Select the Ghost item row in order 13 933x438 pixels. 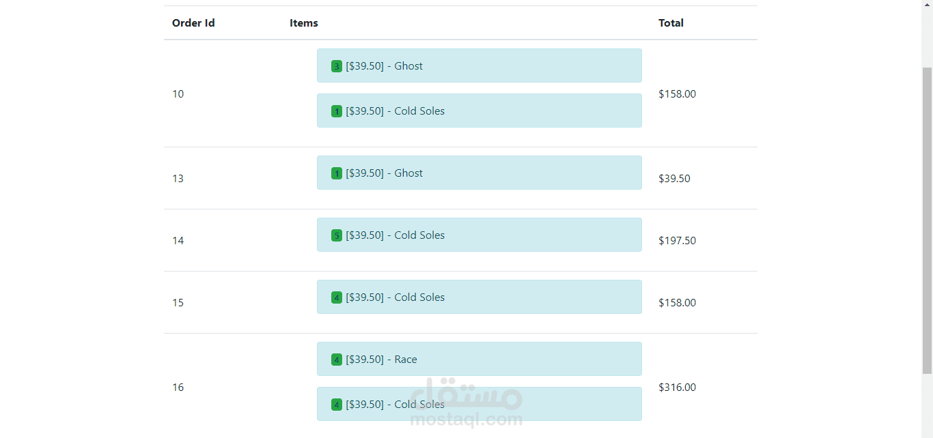point(479,173)
